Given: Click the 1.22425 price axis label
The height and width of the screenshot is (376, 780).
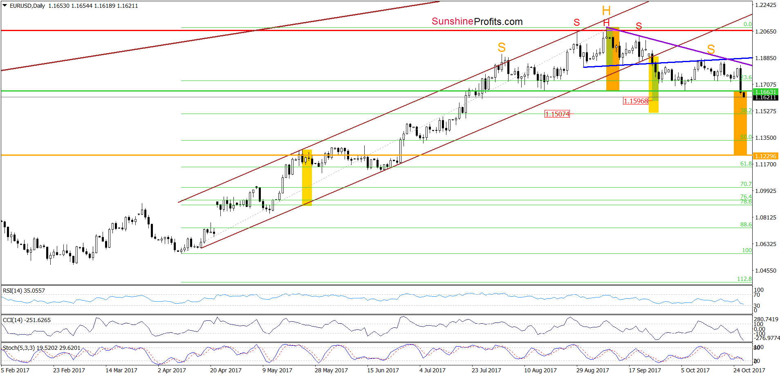Looking at the screenshot, I should coord(765,5).
